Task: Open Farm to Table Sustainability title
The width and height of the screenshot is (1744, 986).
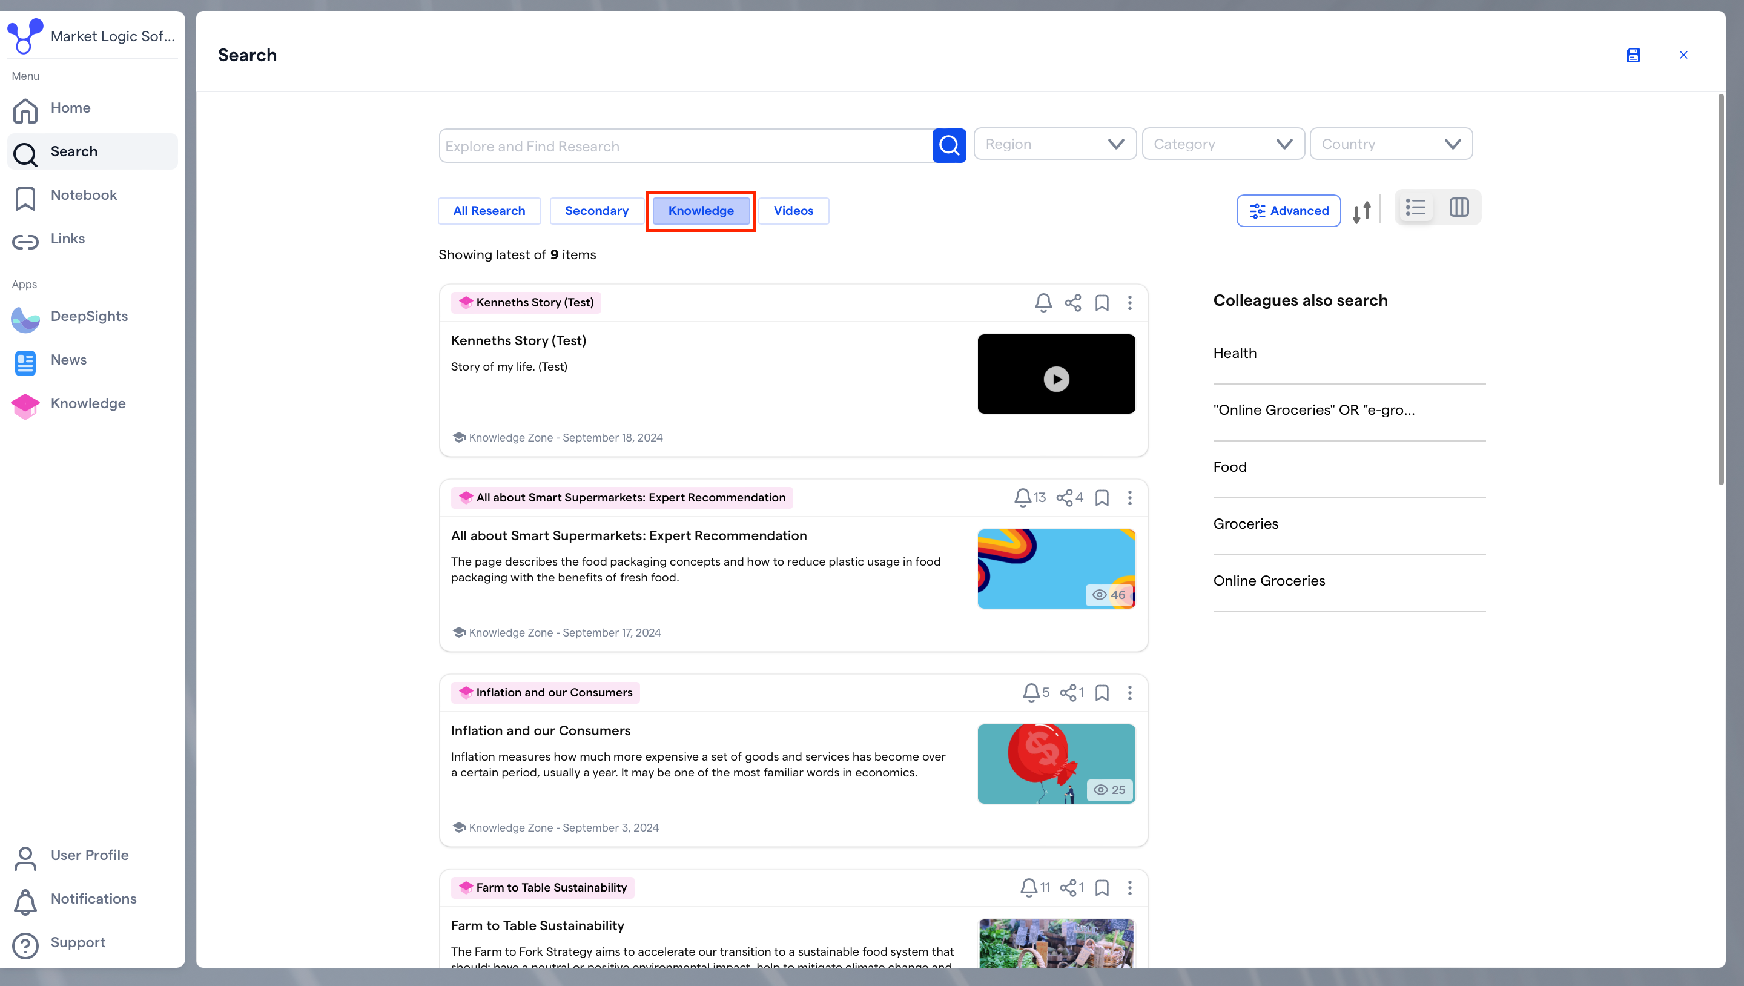Action: pos(538,925)
